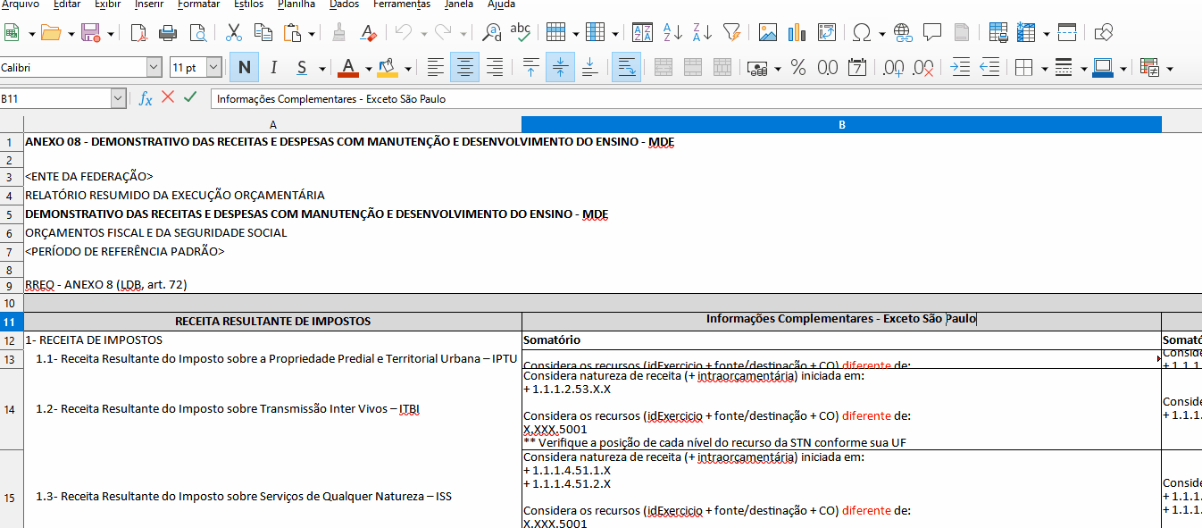This screenshot has height=528, width=1202.
Task: Open the font name Calibri dropdown
Action: [x=154, y=68]
